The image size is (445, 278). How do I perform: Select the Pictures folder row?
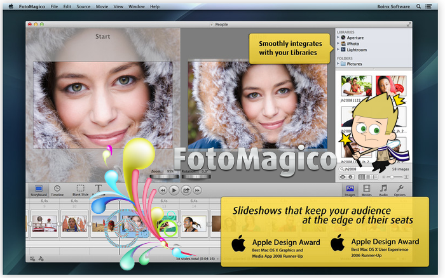pyautogui.click(x=374, y=63)
